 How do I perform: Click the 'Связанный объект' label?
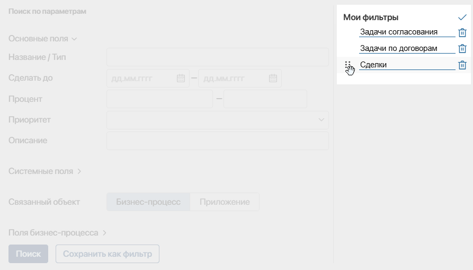click(x=44, y=202)
